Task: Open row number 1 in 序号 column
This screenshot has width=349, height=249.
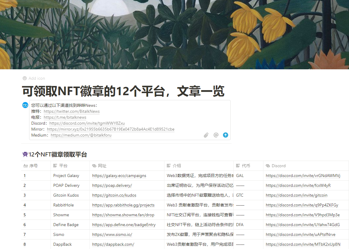Action: (x=24, y=176)
